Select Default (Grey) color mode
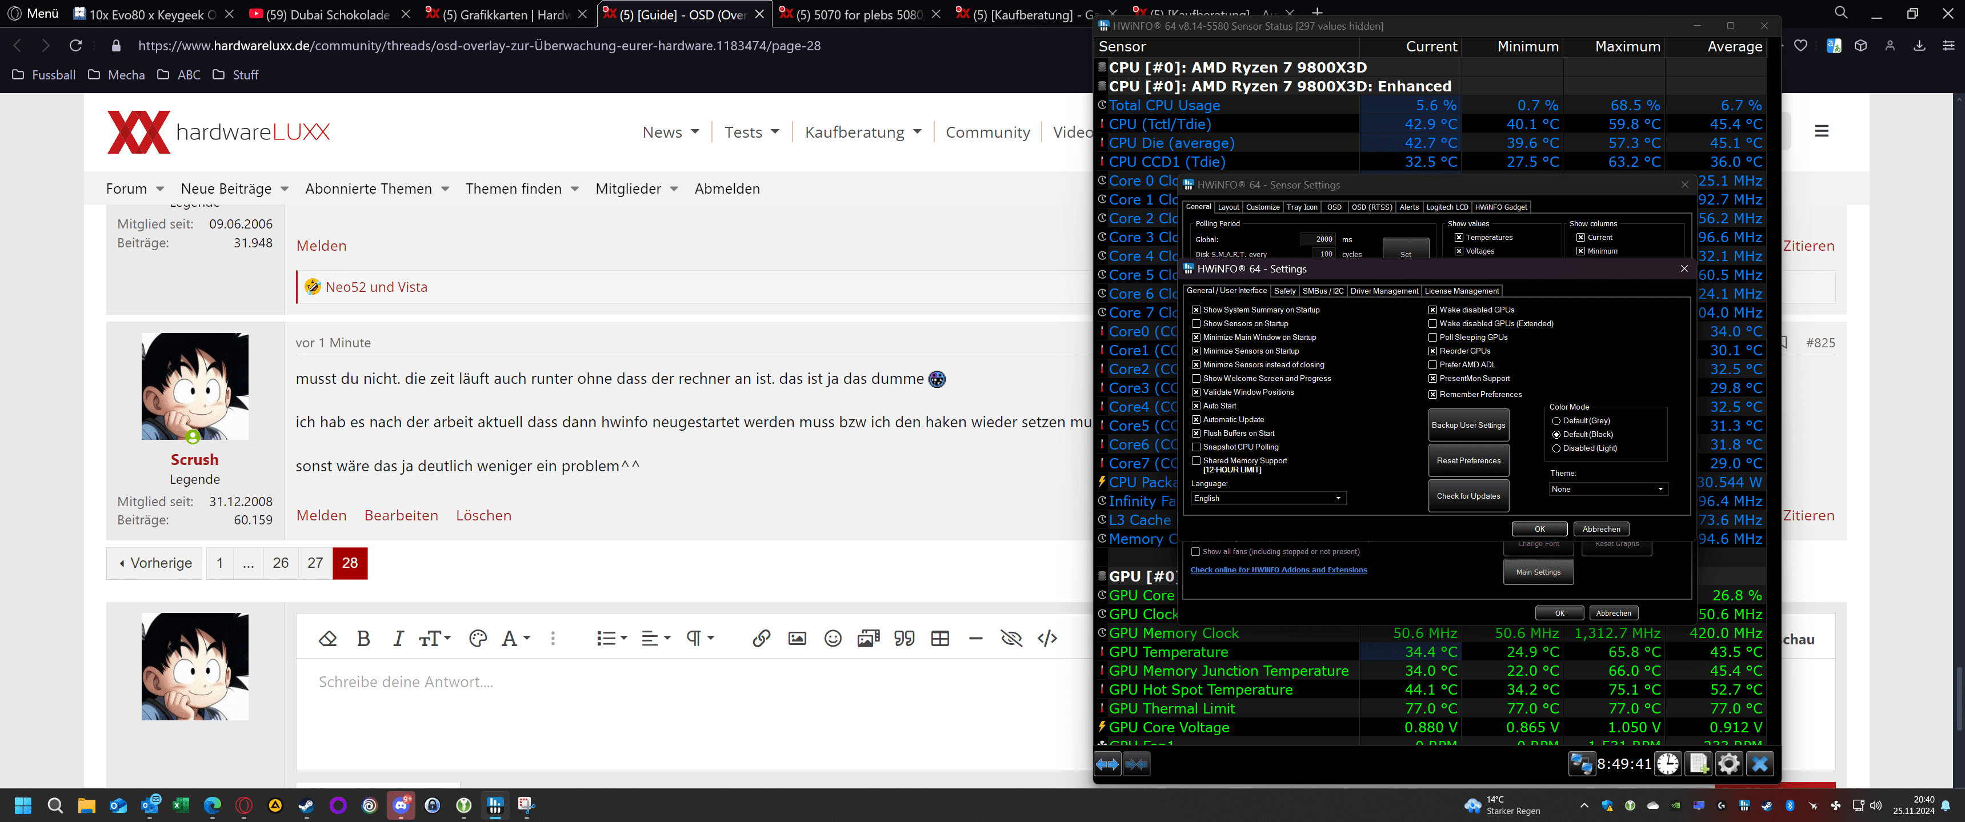 (1556, 421)
